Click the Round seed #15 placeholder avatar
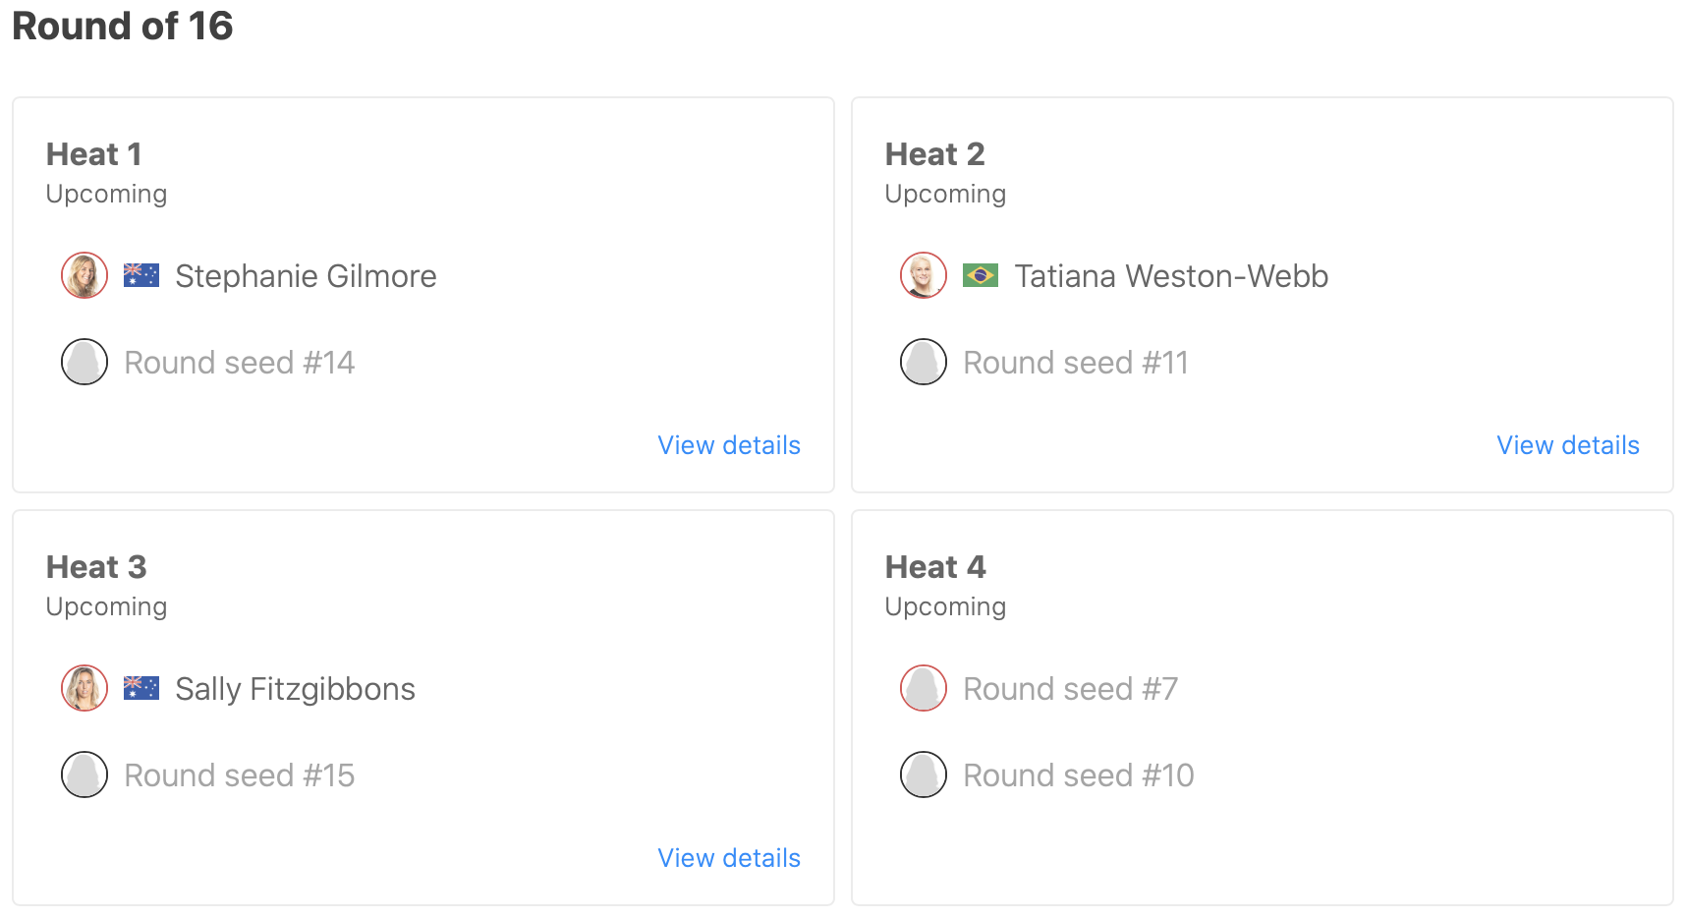The height and width of the screenshot is (918, 1686). tap(84, 775)
